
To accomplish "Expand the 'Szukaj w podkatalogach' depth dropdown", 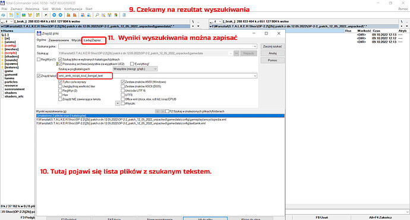I will click(x=155, y=69).
